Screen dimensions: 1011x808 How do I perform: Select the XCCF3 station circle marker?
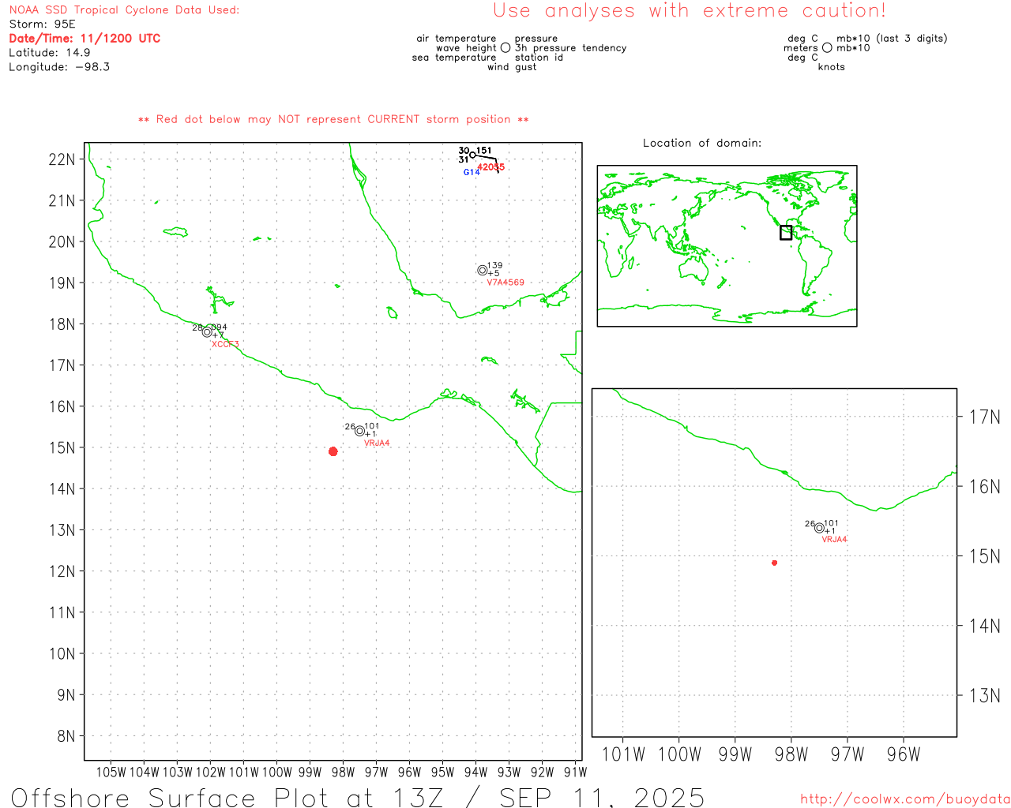tap(207, 331)
